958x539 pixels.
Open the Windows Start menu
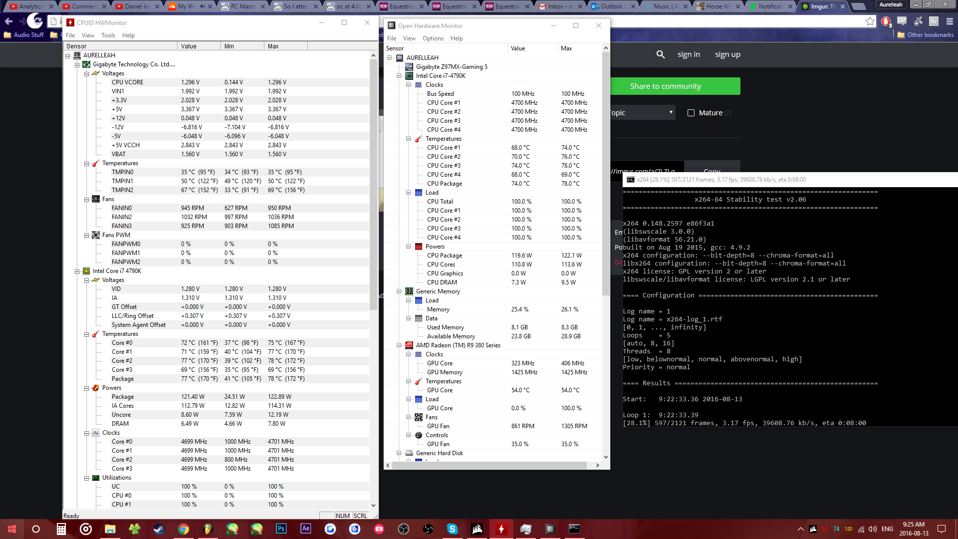[12, 529]
